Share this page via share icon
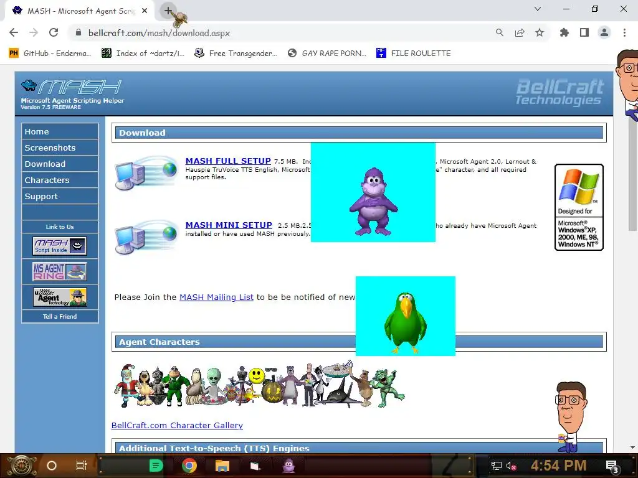Screen dimensions: 638x478 520,32
